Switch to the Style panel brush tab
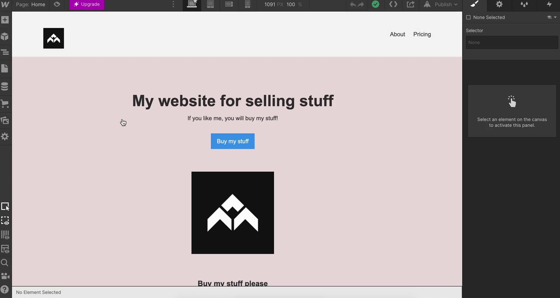Viewport: 560px width, 298px height. pyautogui.click(x=475, y=4)
